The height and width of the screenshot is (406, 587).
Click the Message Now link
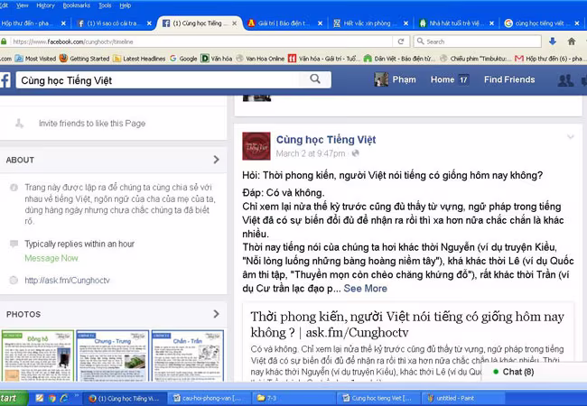(x=51, y=258)
